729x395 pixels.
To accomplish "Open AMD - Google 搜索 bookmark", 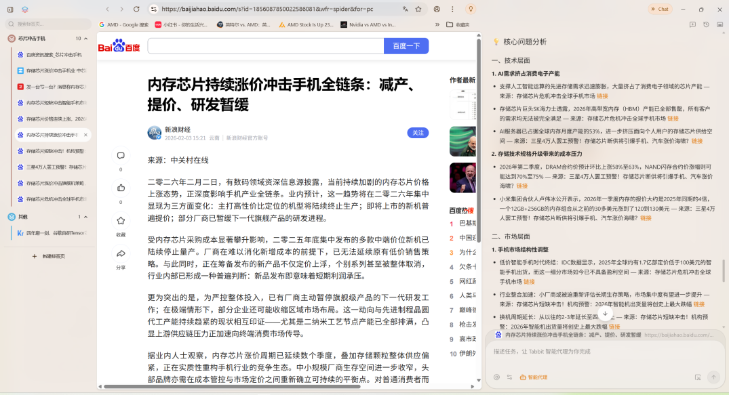I will [123, 24].
